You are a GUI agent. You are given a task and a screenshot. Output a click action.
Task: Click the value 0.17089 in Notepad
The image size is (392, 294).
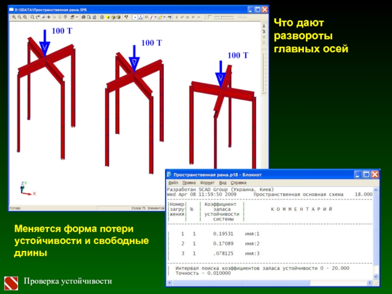223,244
